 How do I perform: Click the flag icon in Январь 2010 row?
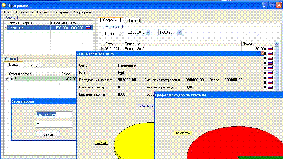point(270,48)
